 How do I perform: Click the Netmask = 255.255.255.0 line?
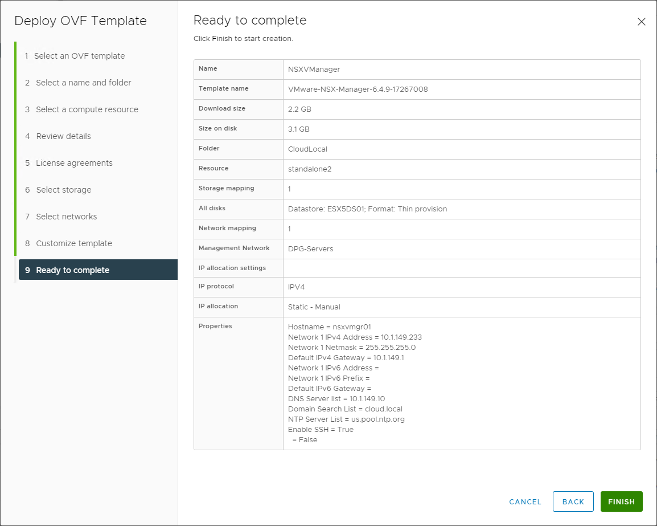click(351, 347)
